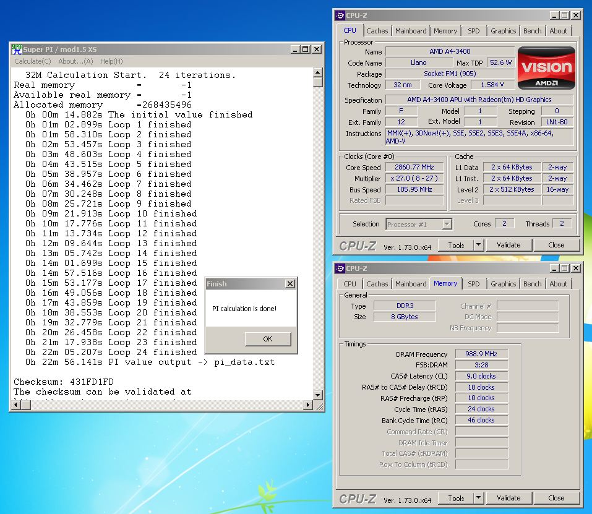
Task: Switch to SPD tab in upper CPU-Z window
Action: pyautogui.click(x=473, y=31)
